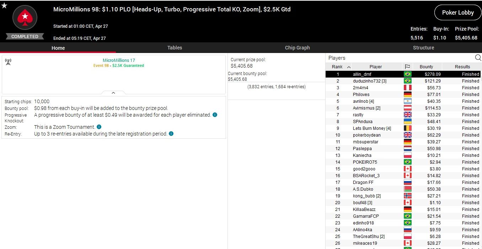Image resolution: width=482 pixels, height=249 pixels.
Task: Switch to the Tables tab
Action: [175, 48]
